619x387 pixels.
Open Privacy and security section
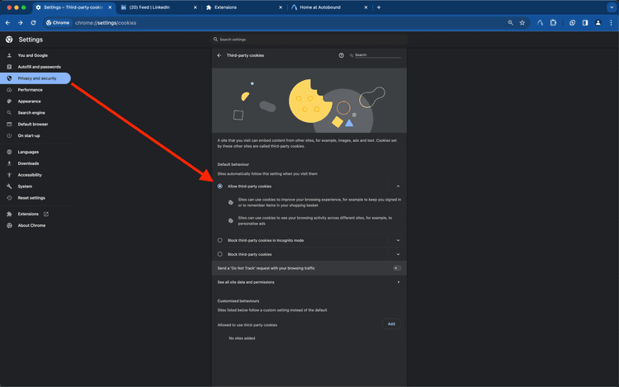pyautogui.click(x=35, y=78)
